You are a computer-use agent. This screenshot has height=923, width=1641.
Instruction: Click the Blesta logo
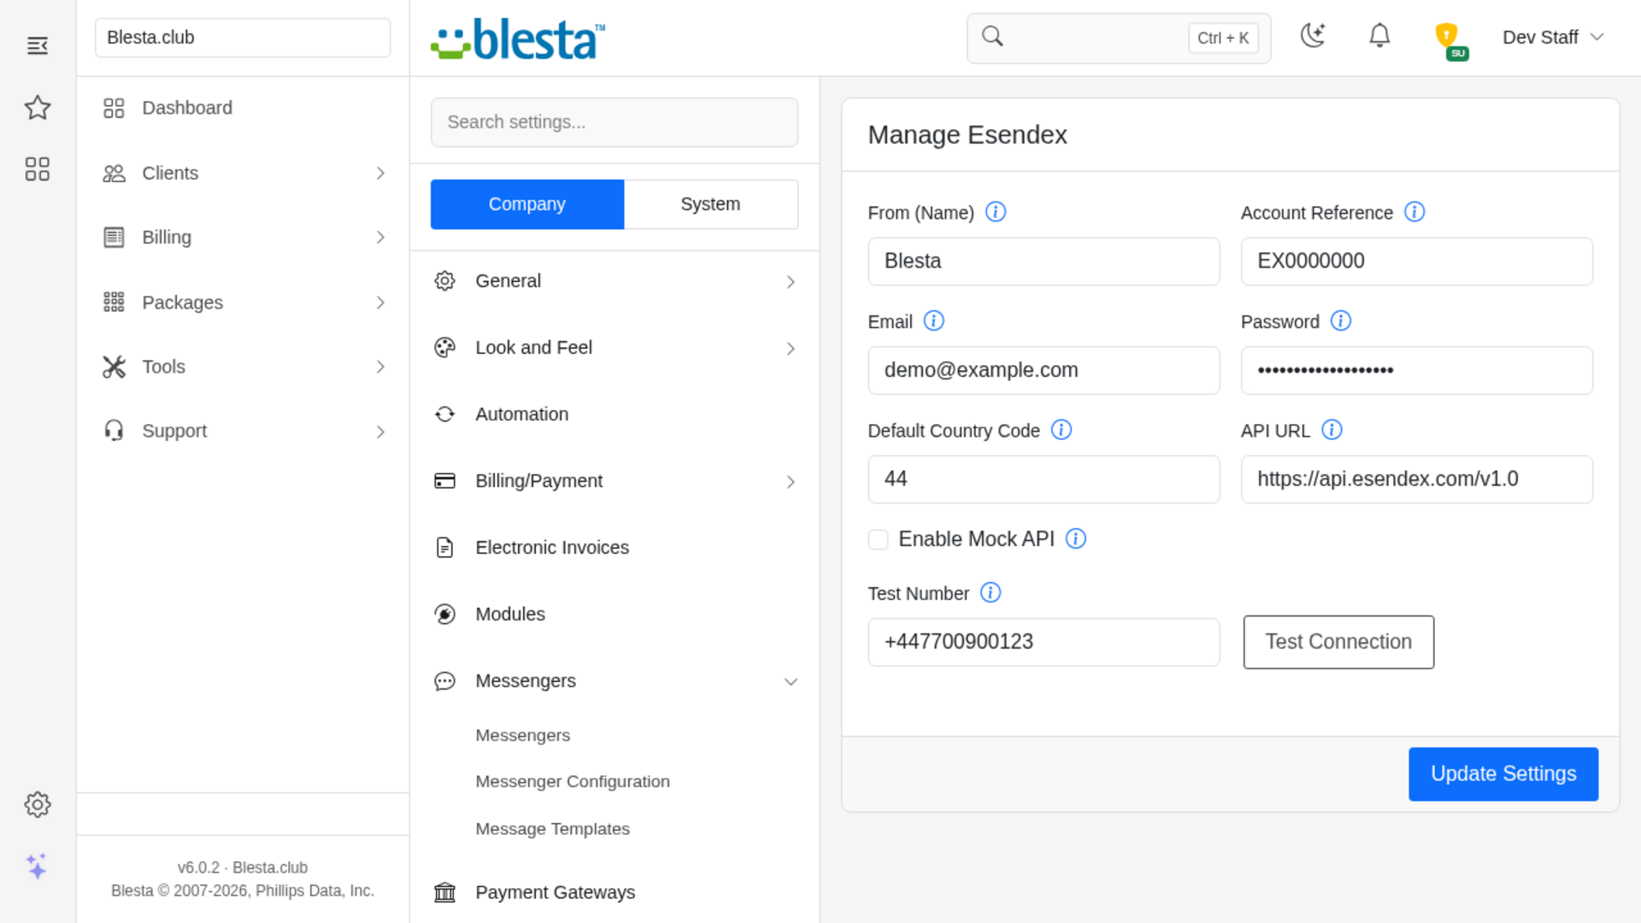(518, 39)
